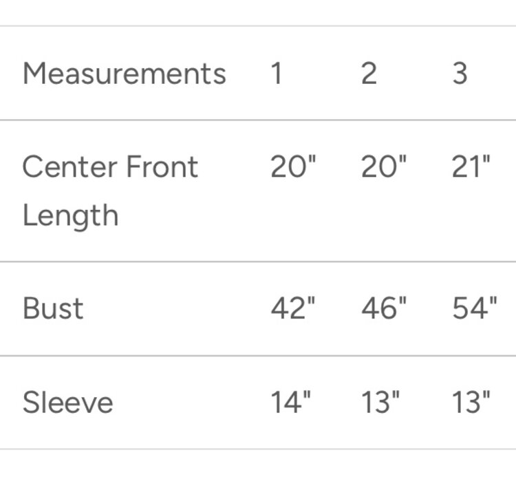
Task: Click the bottom border line below Sleeve row
Action: coord(258,449)
